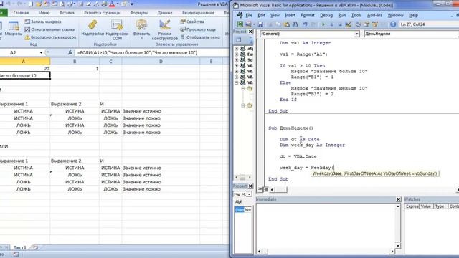The width and height of the screenshot is (459, 258).
Task: Run the macro with the green play icon
Action: click(x=323, y=24)
